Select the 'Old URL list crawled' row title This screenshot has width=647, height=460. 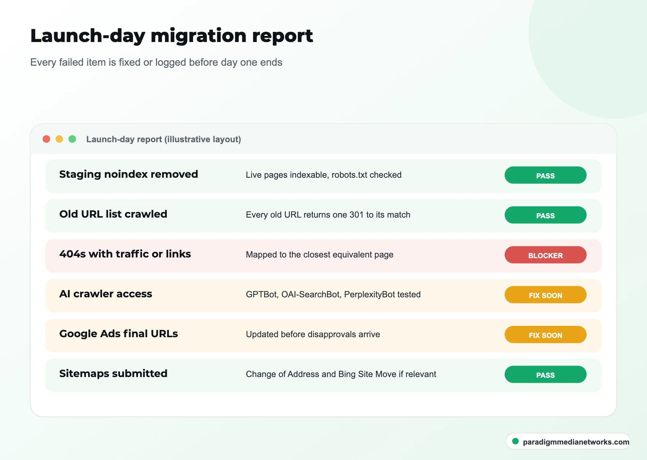pyautogui.click(x=113, y=214)
